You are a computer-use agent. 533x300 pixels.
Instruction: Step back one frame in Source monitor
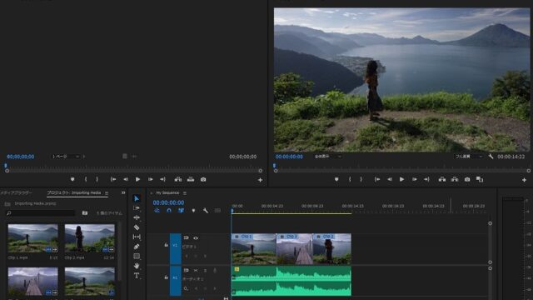click(x=126, y=179)
